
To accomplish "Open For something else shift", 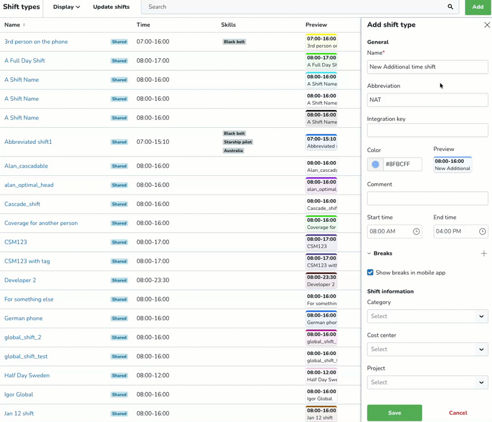I will click(x=29, y=299).
